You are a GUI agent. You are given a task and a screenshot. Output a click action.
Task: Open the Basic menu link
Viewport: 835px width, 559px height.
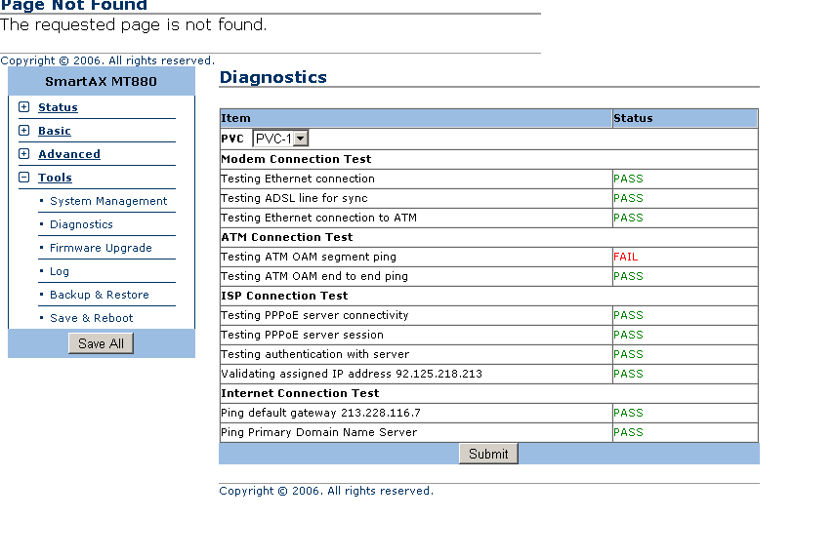tap(55, 131)
